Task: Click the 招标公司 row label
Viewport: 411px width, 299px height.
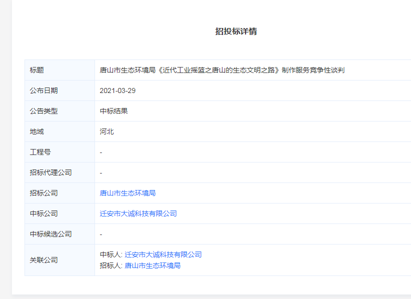Action: (43, 193)
